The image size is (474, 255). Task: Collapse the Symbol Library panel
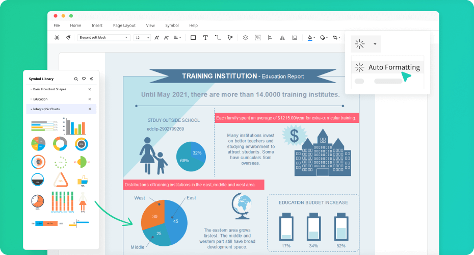91,79
